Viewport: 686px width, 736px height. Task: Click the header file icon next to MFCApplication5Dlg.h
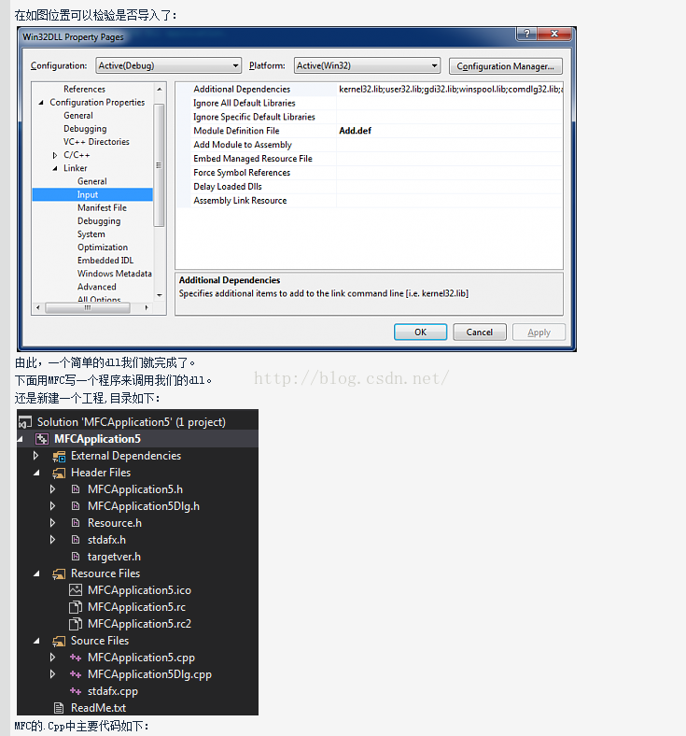(76, 506)
